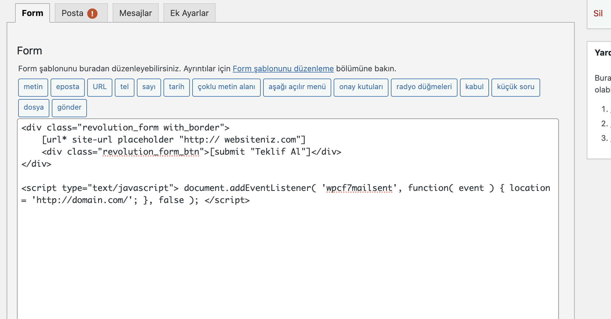Click the revolution_form_btn class name
The image size is (611, 319).
click(151, 152)
